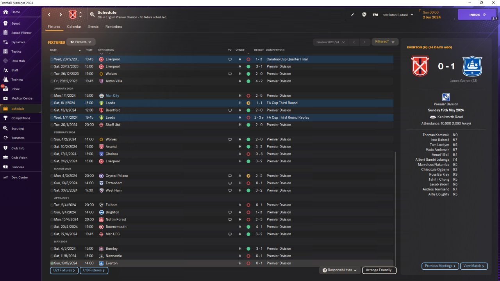Click the U21 Fixtures button
500x281 pixels.
click(64, 270)
